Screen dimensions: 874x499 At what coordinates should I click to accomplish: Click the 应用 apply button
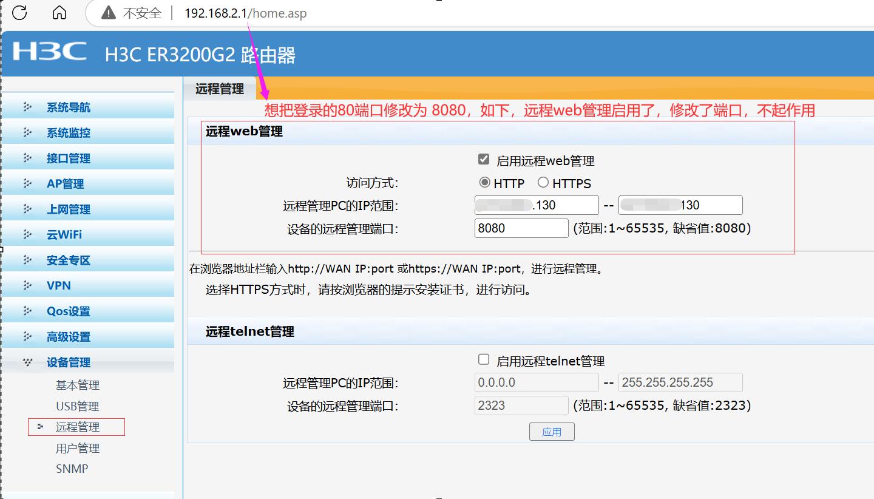click(x=552, y=432)
